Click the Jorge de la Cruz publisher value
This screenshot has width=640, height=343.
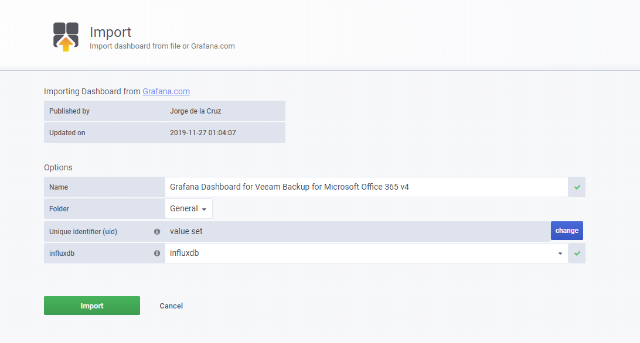click(x=196, y=111)
